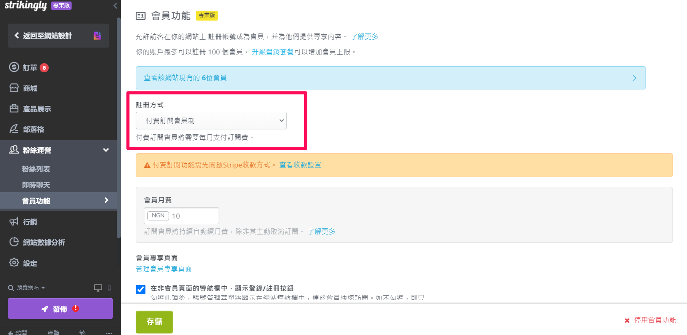Screen dimensions: 687x335
Task: Focus the 會員月費 amount field
Action: pyautogui.click(x=182, y=216)
